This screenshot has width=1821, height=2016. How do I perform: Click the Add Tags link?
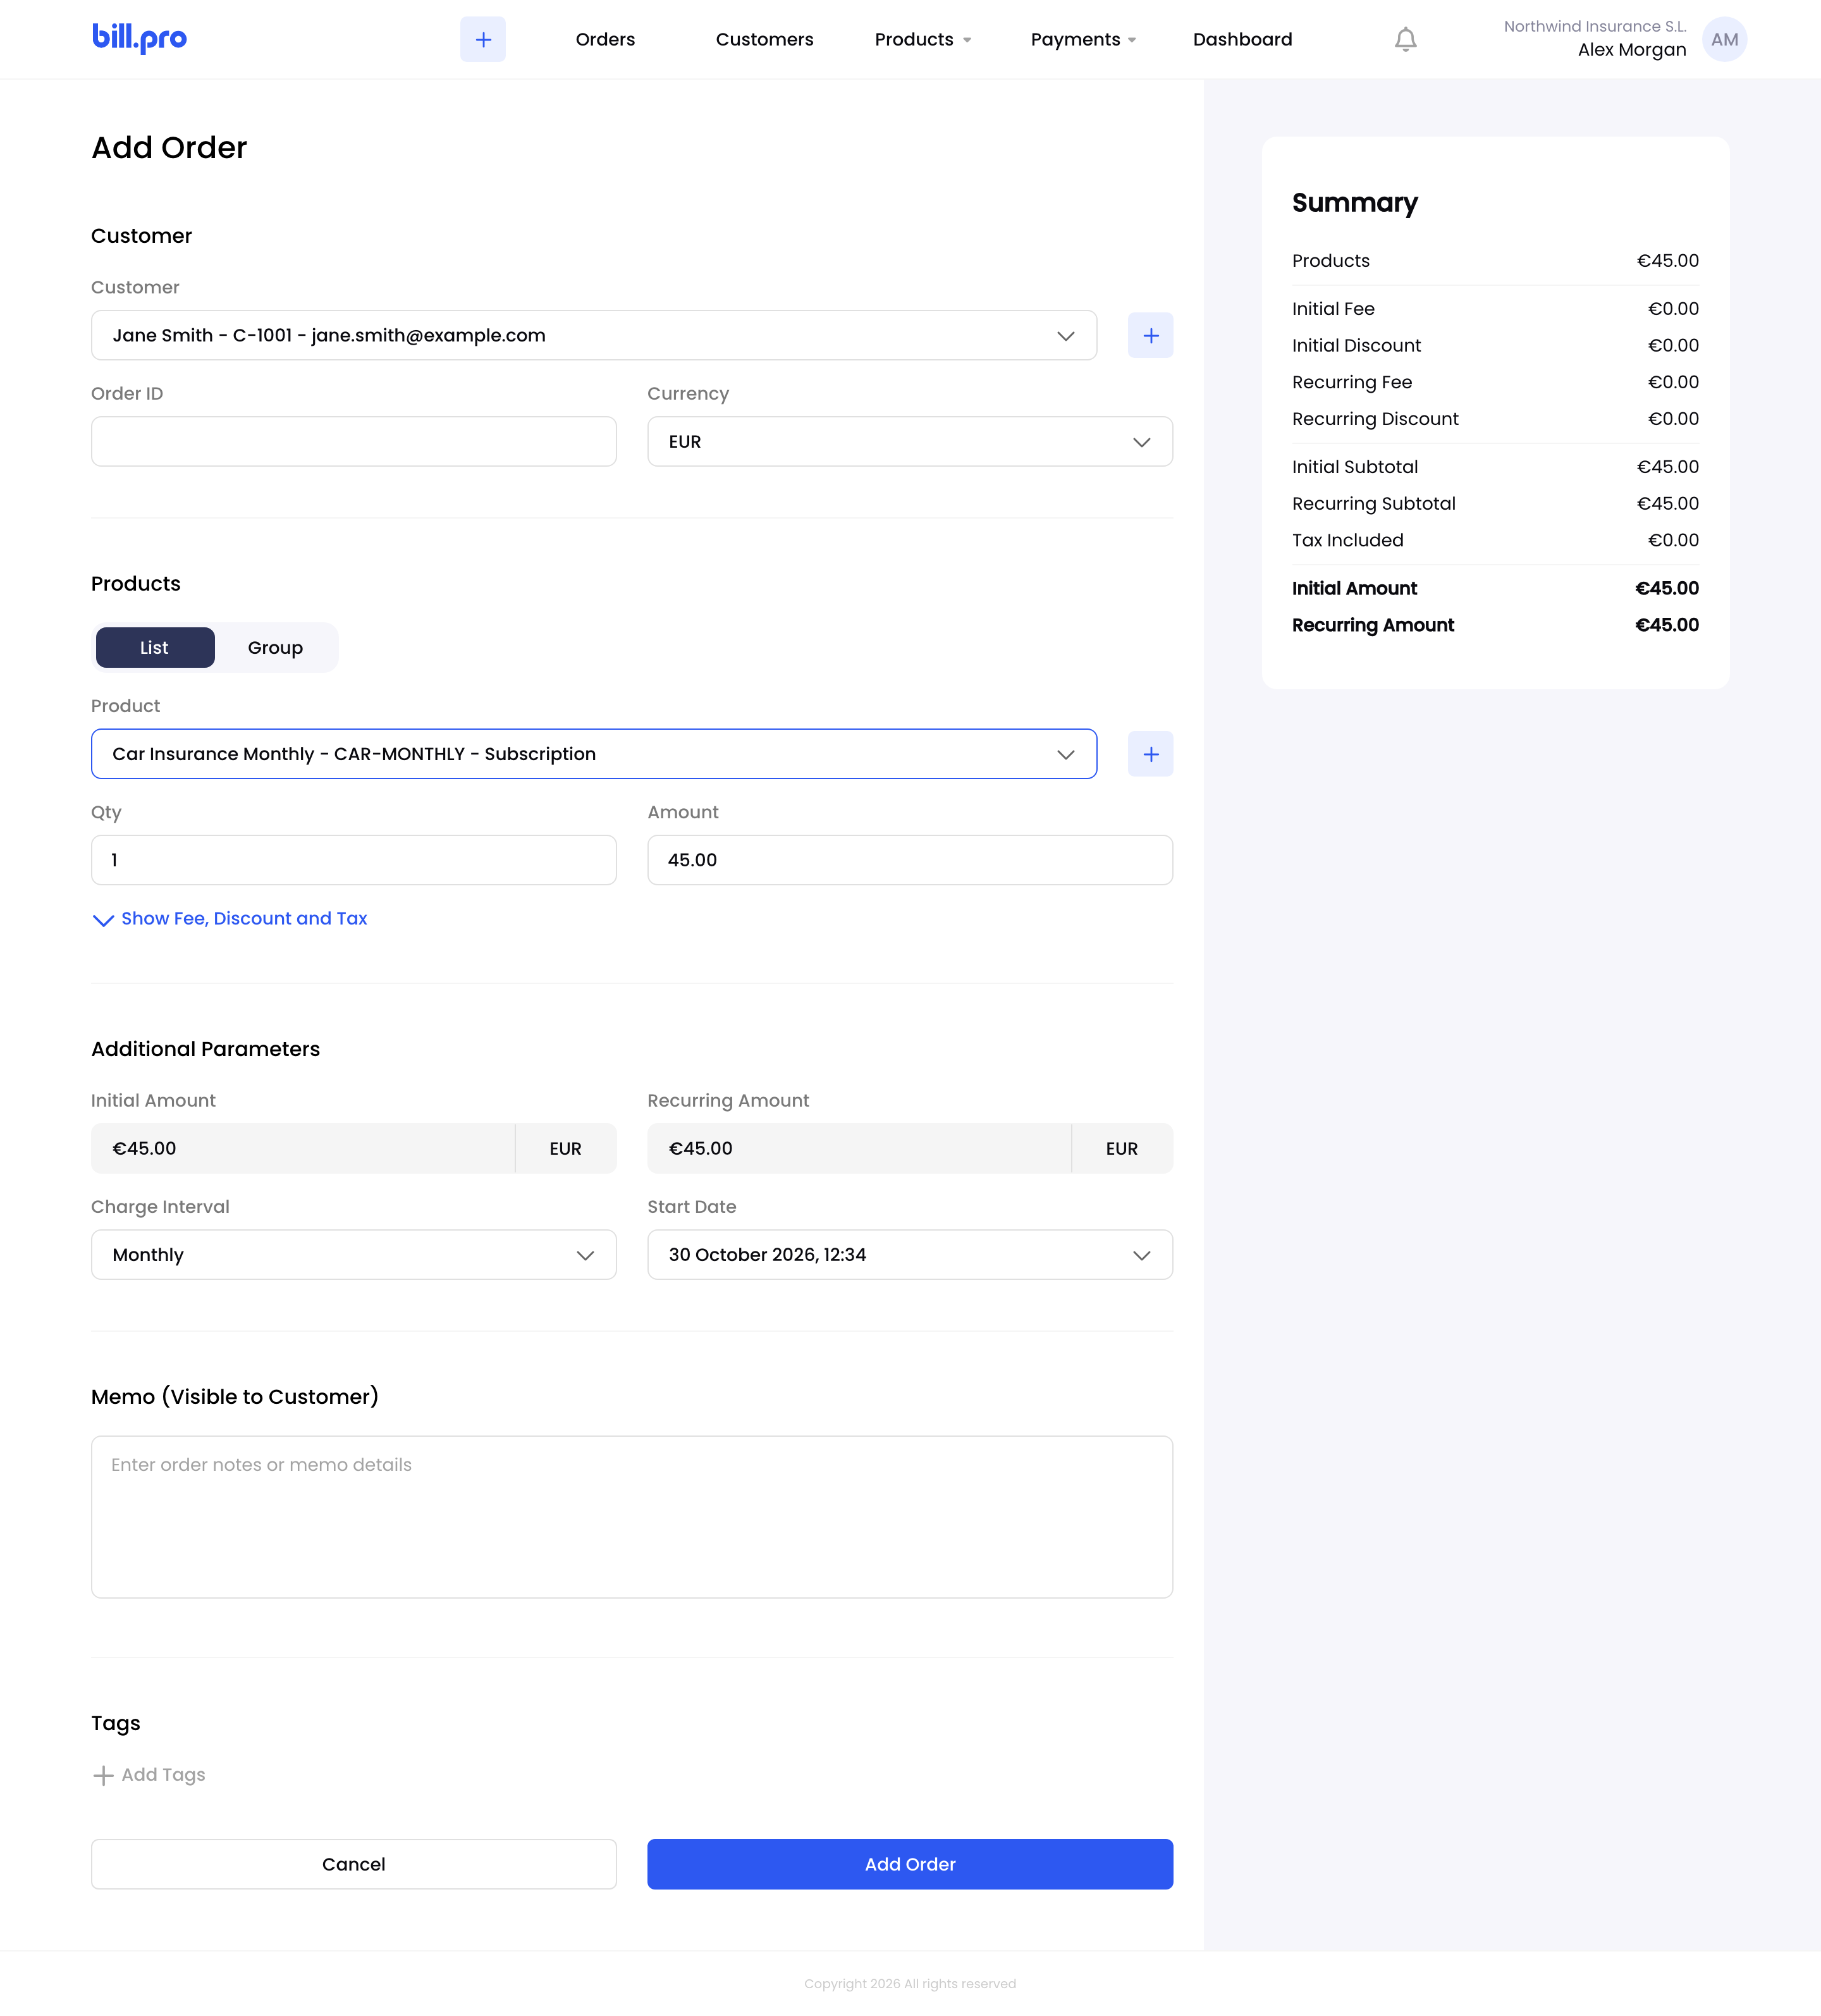click(x=163, y=1775)
